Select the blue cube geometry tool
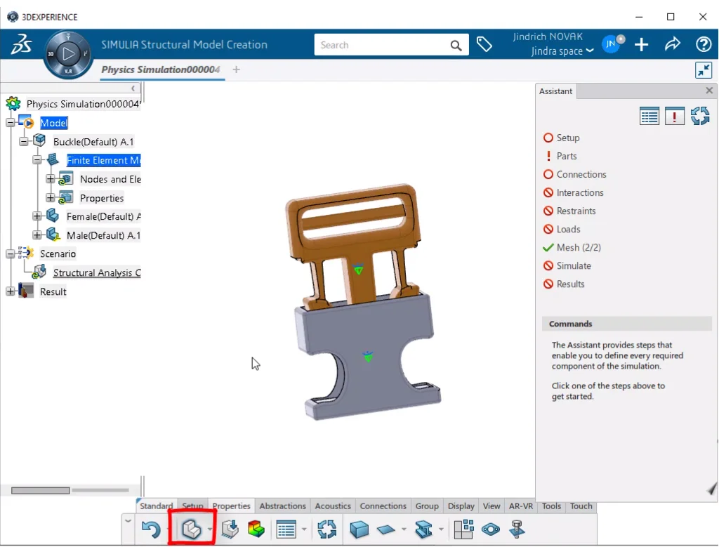Viewport: 719px width, 547px height. point(359,529)
